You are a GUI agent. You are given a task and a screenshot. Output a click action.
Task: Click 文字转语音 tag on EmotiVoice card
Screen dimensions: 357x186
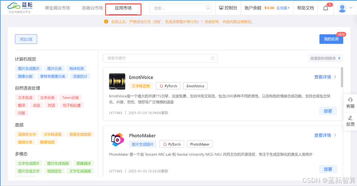[141, 86]
